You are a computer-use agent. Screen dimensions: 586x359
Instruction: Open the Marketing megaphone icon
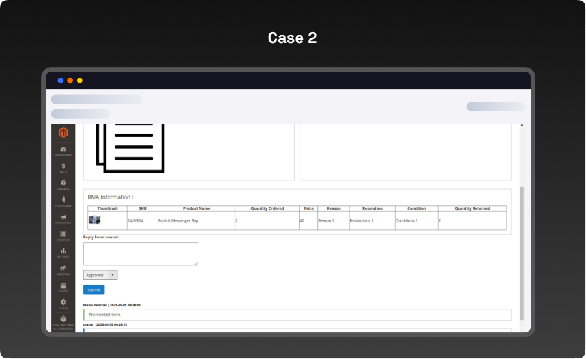pyautogui.click(x=63, y=218)
